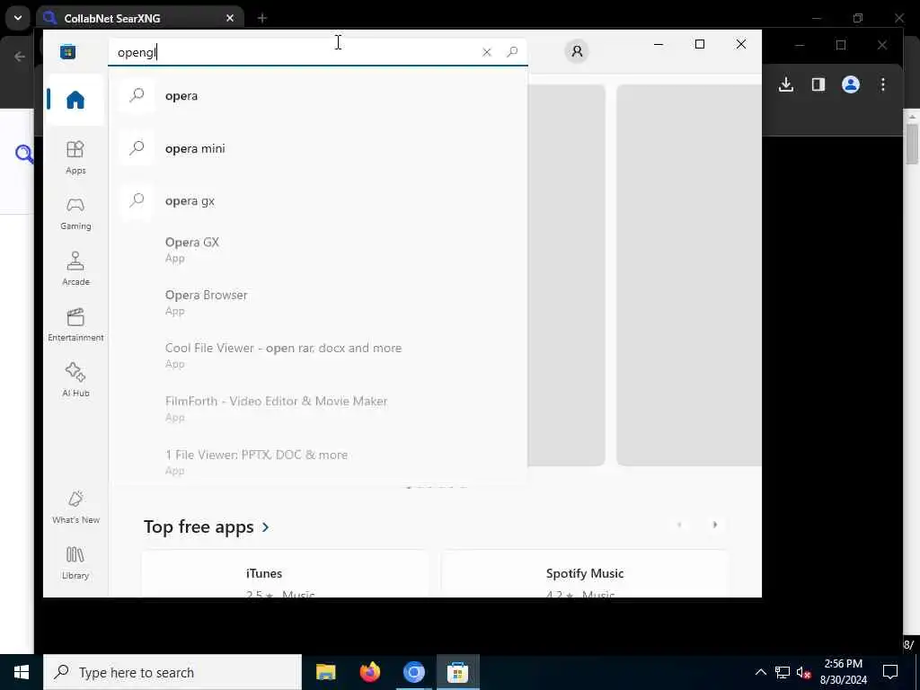
Task: Maximize the Microsoft Store window
Action: click(699, 44)
